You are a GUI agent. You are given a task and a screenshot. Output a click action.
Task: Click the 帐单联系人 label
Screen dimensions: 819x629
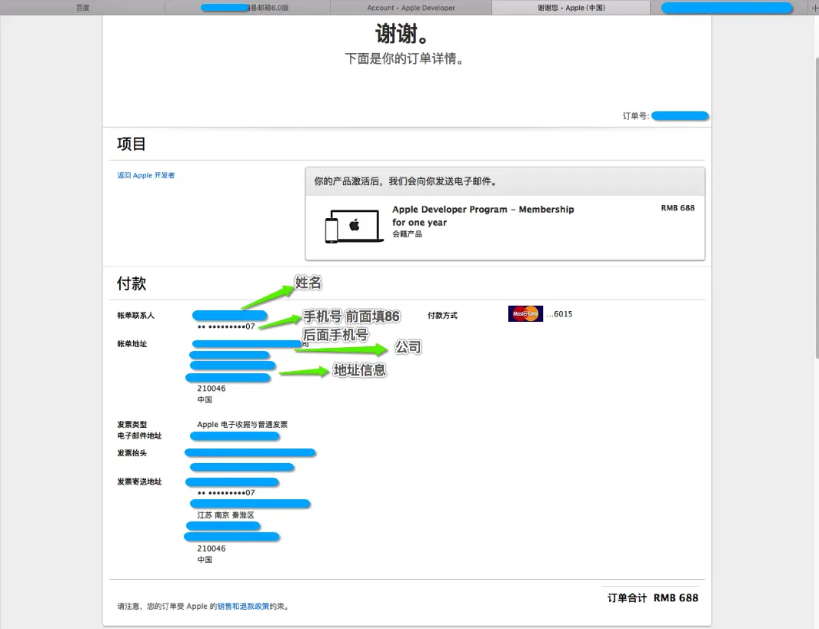point(136,315)
